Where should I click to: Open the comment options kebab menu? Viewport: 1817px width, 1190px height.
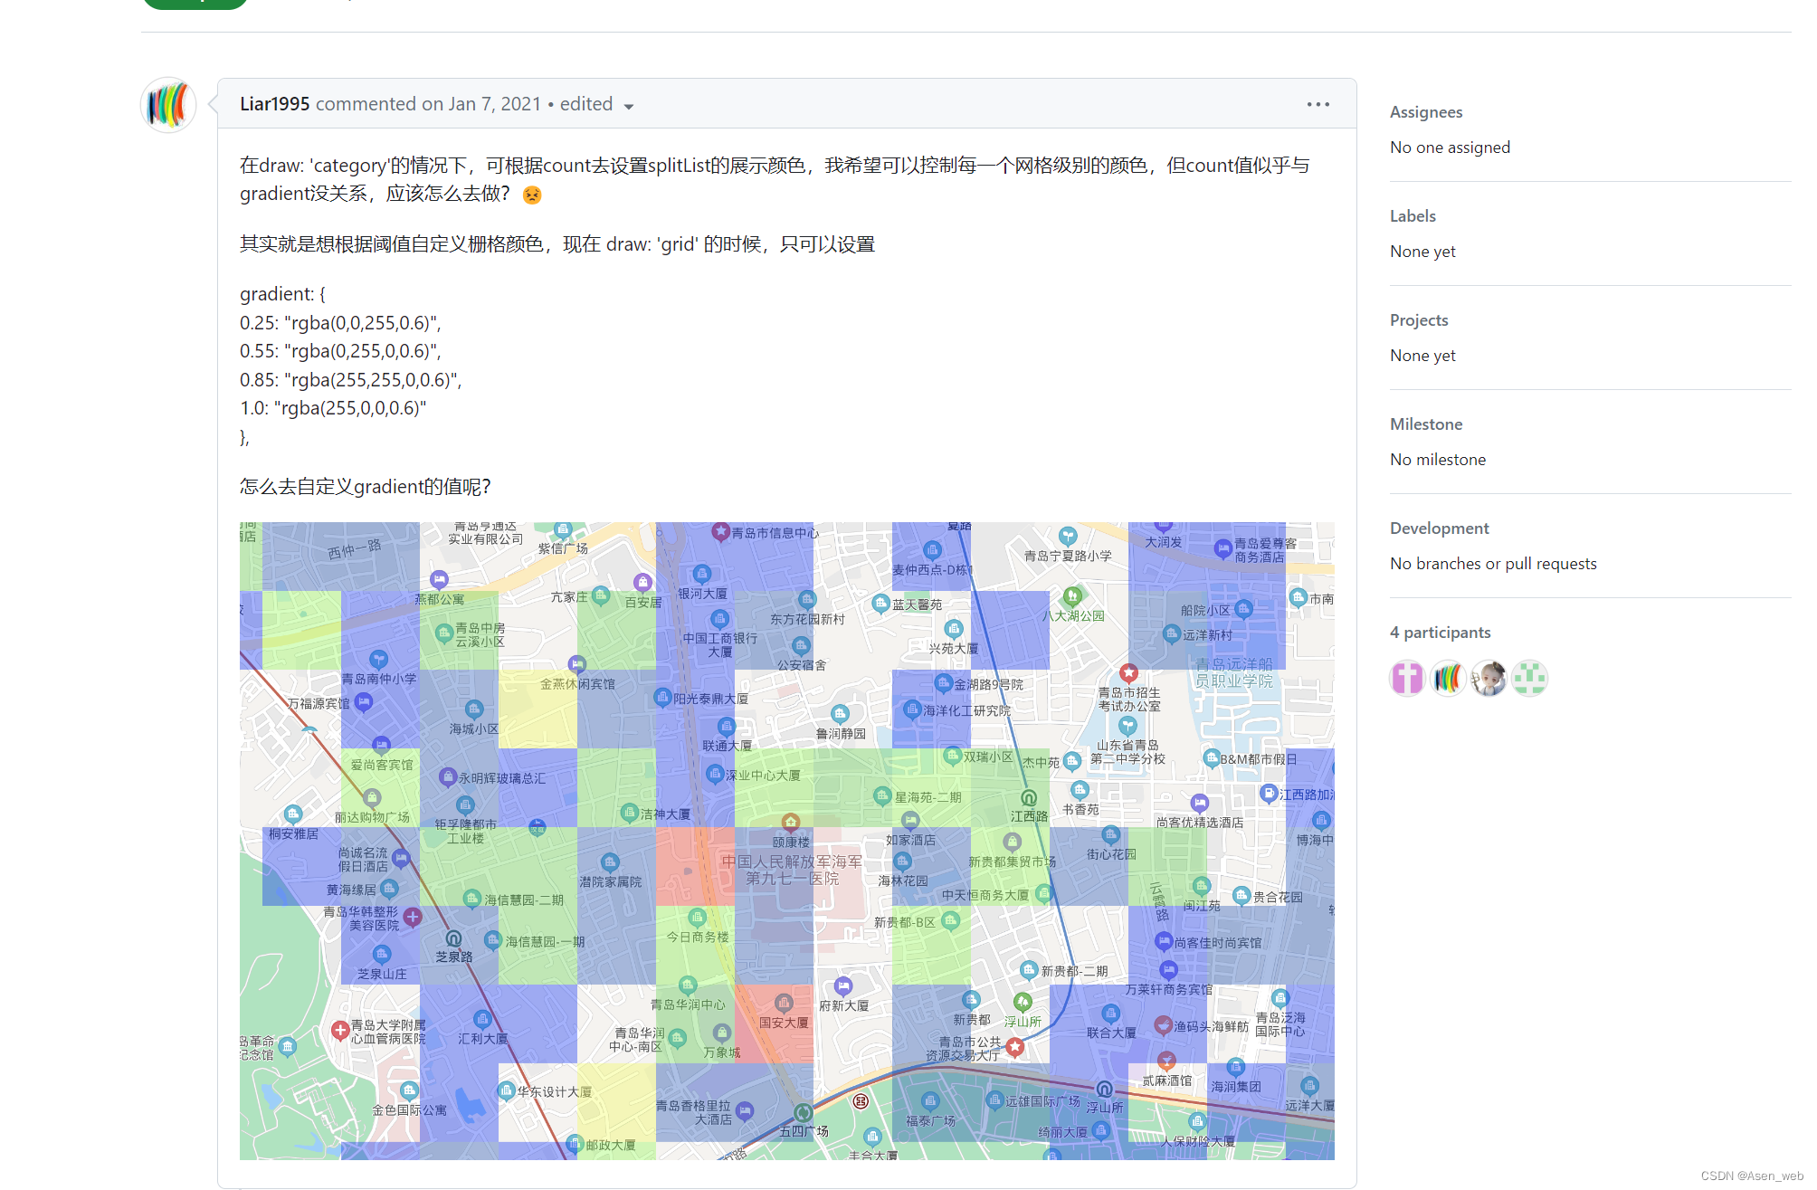click(1318, 104)
